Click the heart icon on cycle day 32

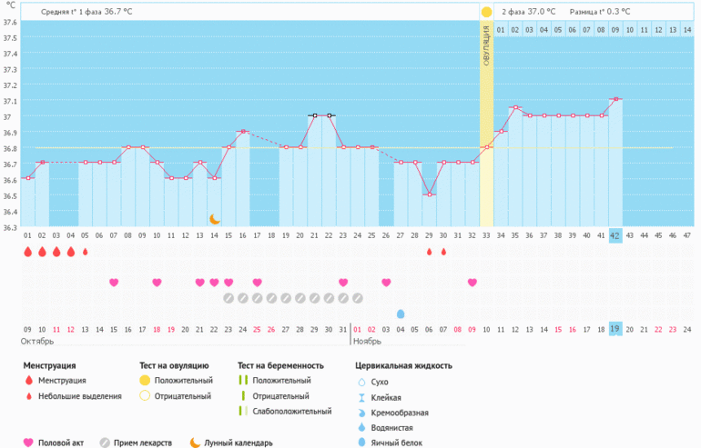[x=472, y=283]
